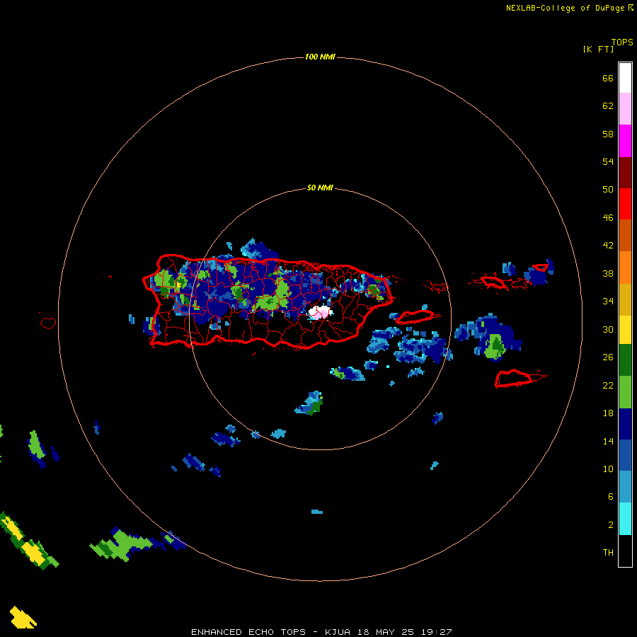Click the ENHANCED ECHO TOPS caption
This screenshot has width=637, height=637.
pos(248,632)
